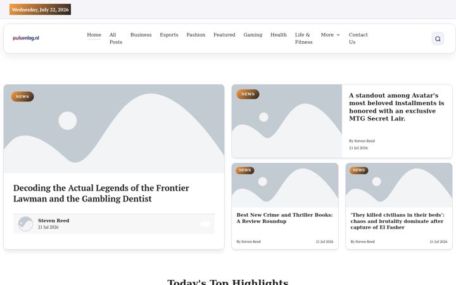Expand the More menu chevron
456x285 pixels.
pos(338,35)
